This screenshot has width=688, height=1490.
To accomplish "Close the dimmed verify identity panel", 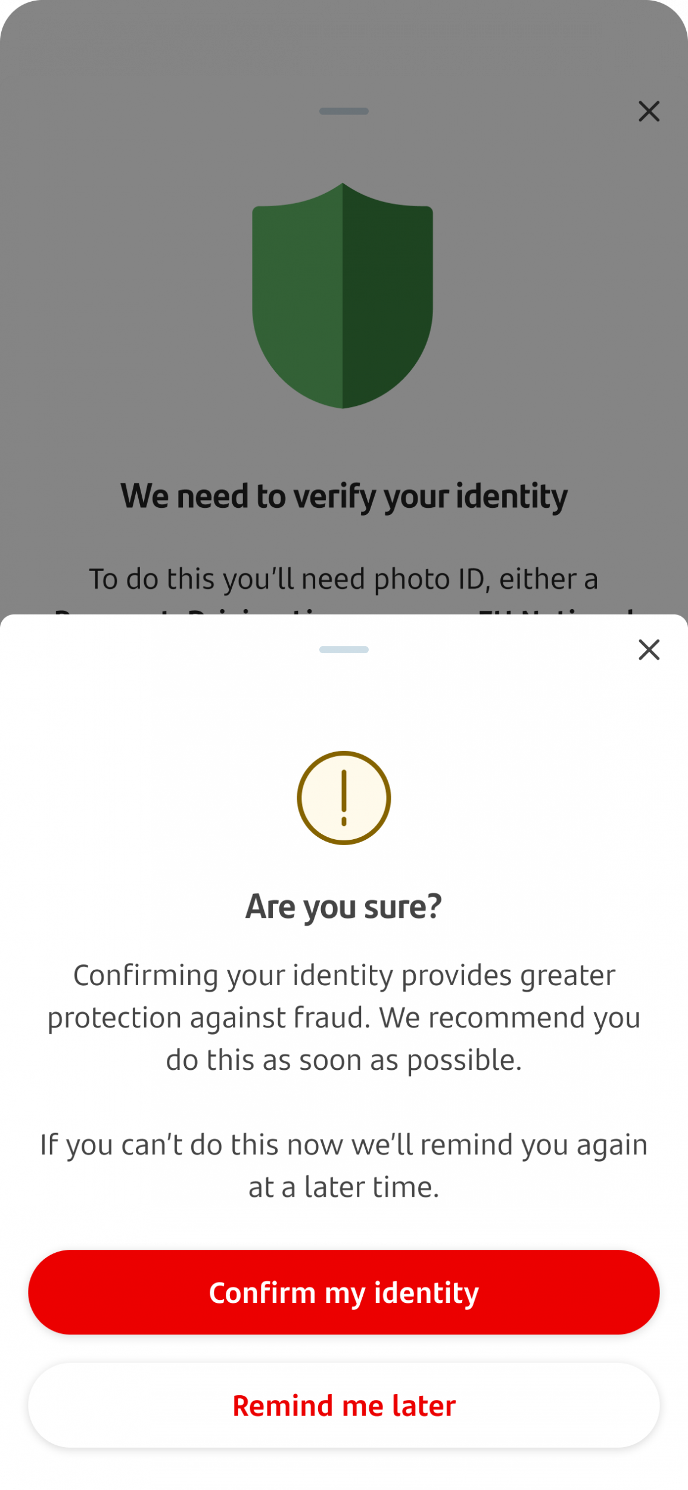I will point(649,111).
